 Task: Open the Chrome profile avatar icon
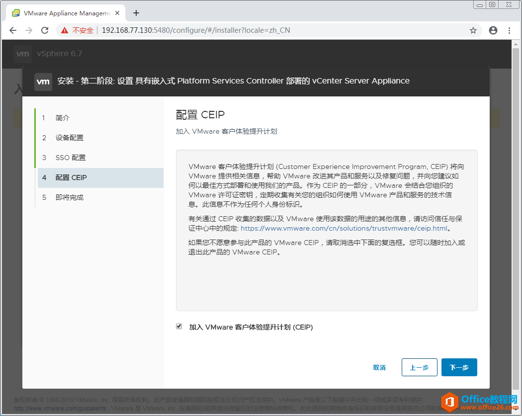(x=493, y=30)
